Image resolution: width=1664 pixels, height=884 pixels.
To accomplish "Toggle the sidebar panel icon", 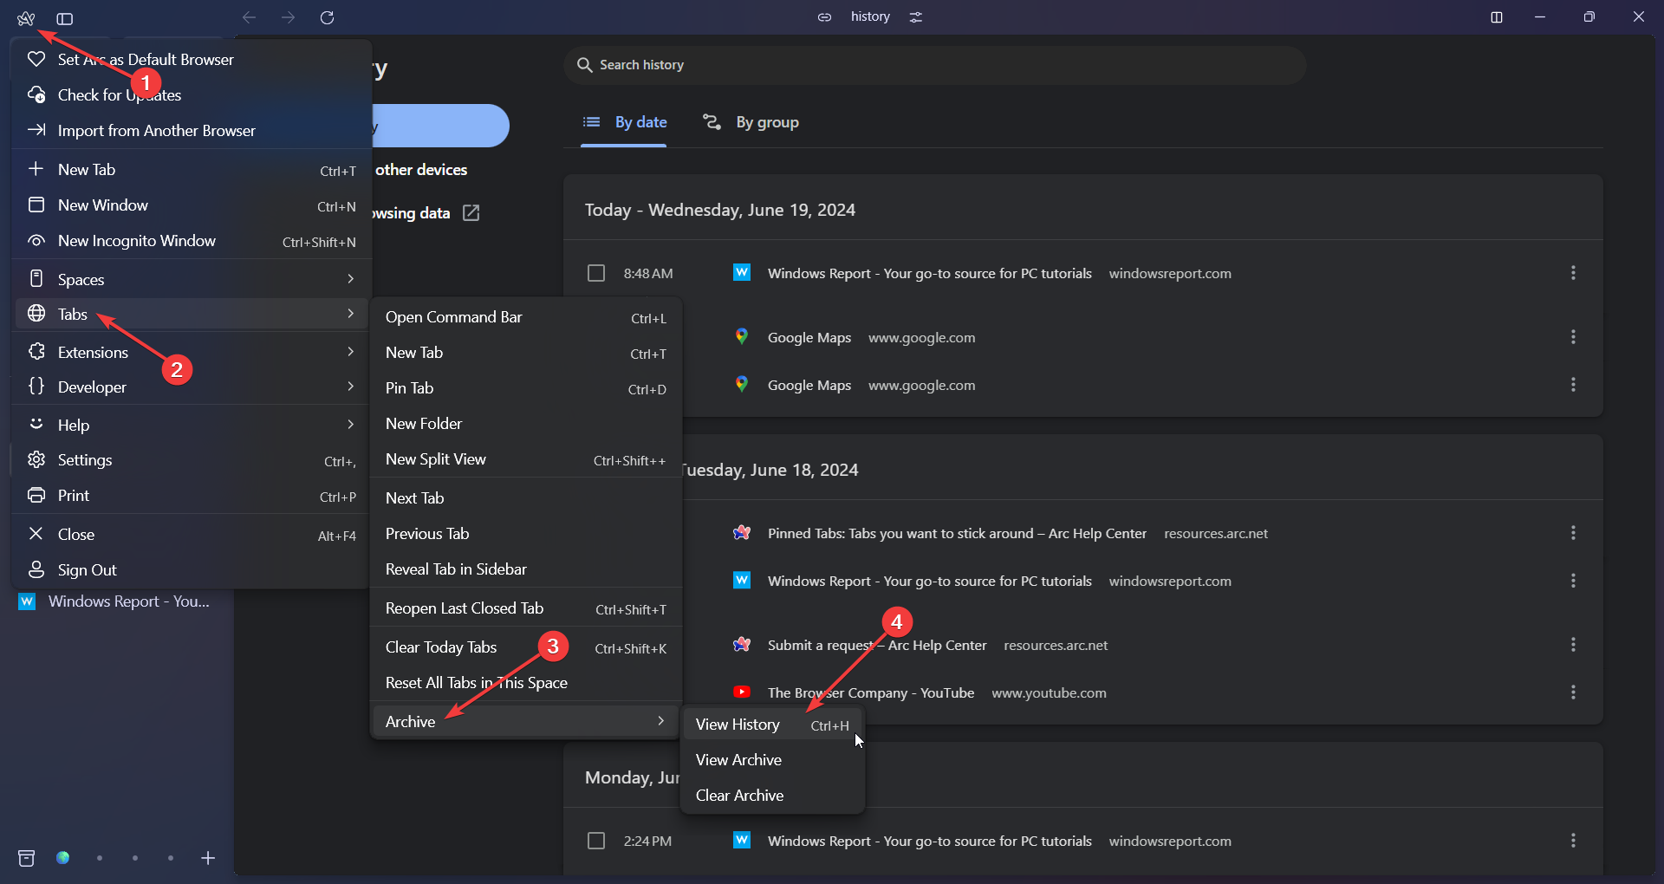I will tap(65, 18).
